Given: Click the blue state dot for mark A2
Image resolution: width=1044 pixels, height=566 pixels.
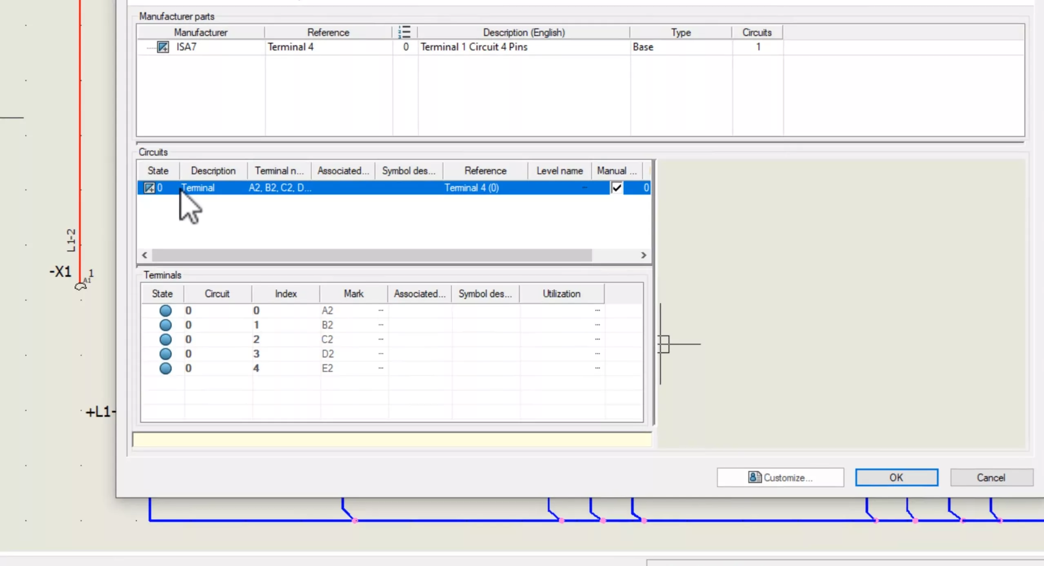Looking at the screenshot, I should point(165,311).
